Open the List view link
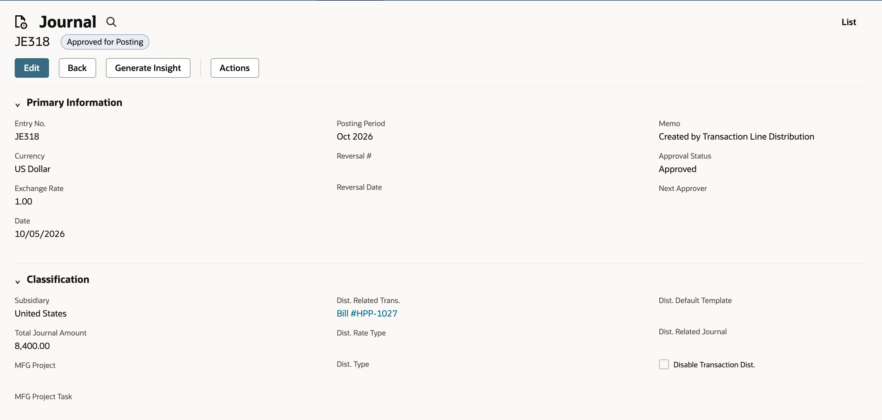This screenshot has height=420, width=882. coord(848,22)
